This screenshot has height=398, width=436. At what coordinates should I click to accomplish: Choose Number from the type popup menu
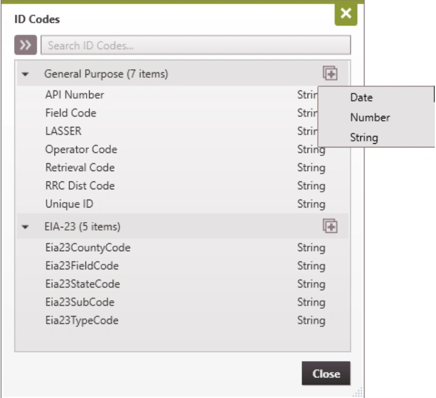[x=369, y=117]
